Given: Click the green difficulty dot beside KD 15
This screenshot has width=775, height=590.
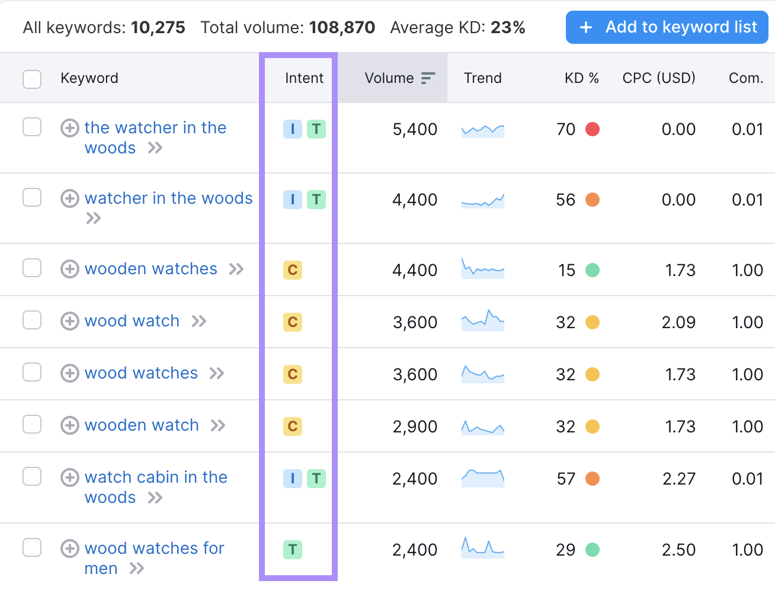Looking at the screenshot, I should pyautogui.click(x=593, y=270).
